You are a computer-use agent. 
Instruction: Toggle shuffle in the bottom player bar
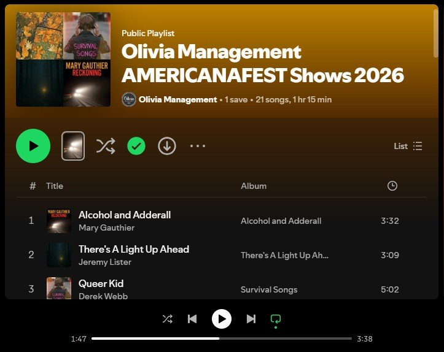coord(168,319)
